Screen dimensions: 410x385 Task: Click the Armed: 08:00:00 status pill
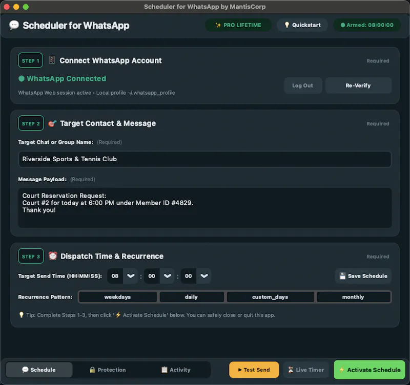tap(367, 25)
